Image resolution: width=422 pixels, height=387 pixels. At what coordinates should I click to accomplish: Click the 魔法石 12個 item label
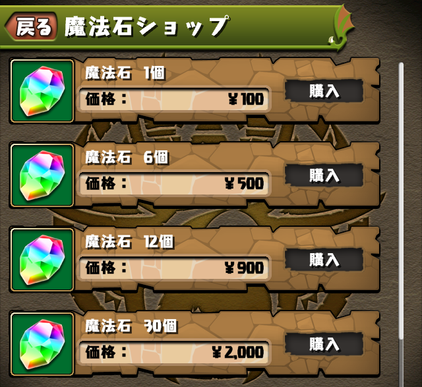[x=129, y=242]
